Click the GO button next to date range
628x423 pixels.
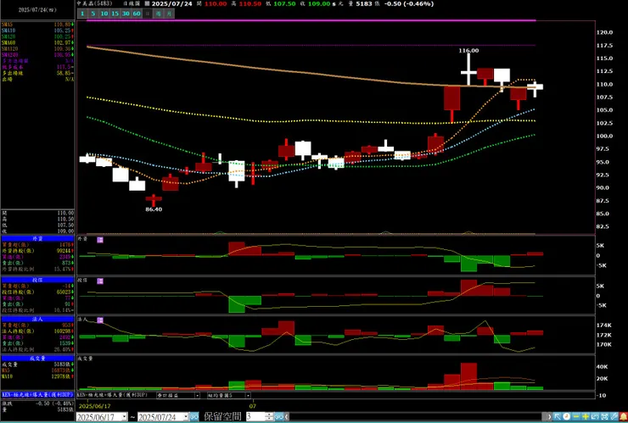193,417
